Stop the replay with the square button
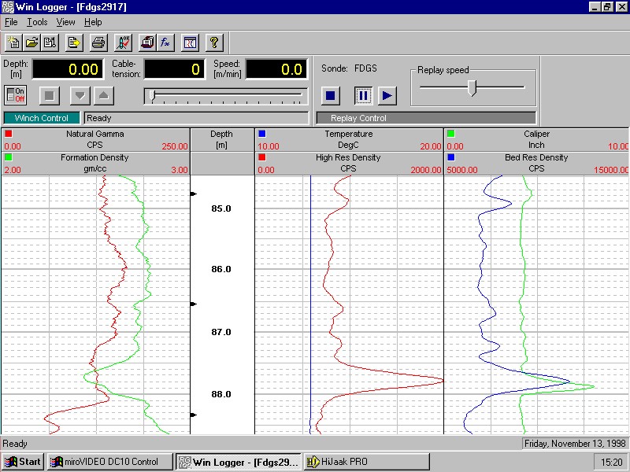 [331, 96]
